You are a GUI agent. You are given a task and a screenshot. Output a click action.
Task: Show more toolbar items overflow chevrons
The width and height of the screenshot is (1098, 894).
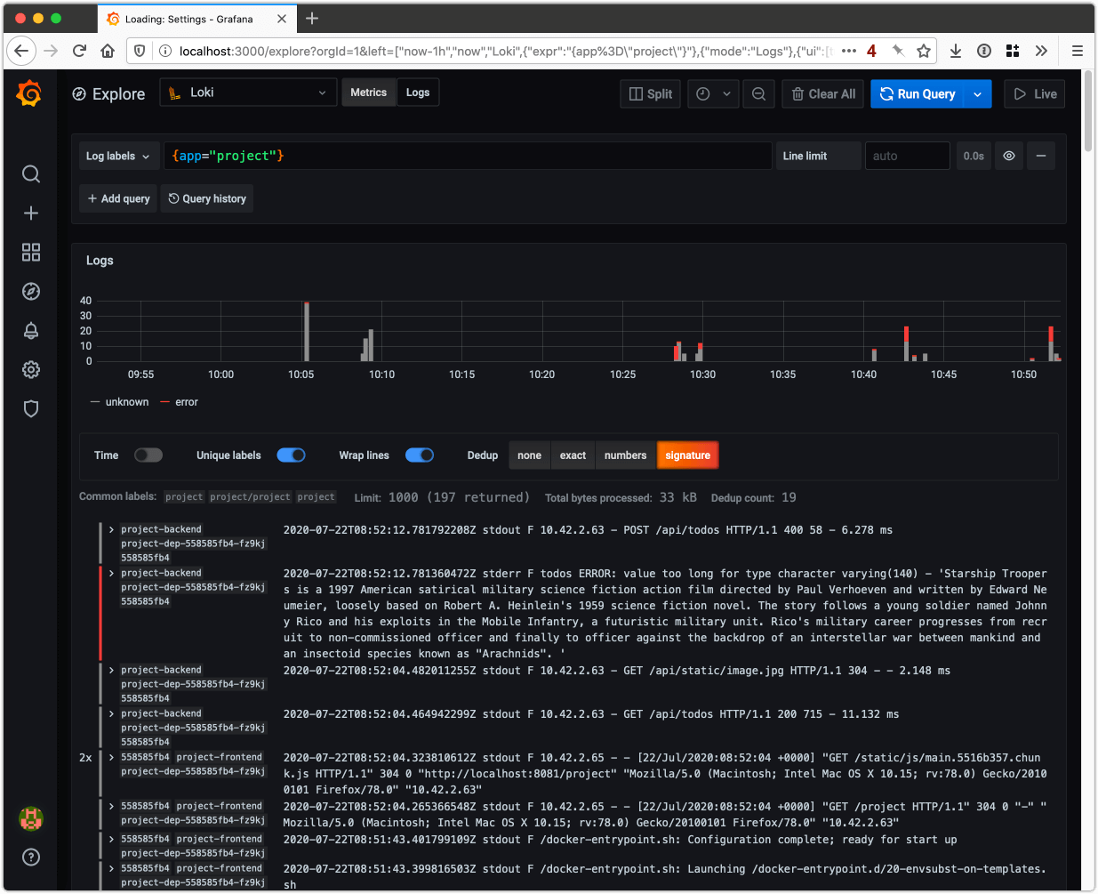pos(1041,51)
